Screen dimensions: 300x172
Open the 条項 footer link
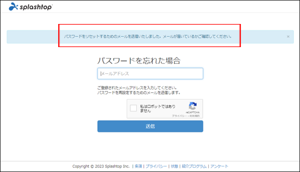point(138,166)
